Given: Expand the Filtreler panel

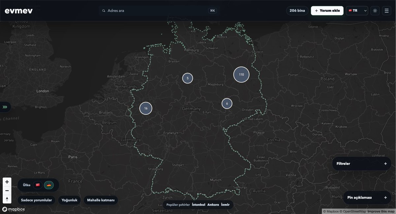Looking at the screenshot, I should tap(361, 164).
